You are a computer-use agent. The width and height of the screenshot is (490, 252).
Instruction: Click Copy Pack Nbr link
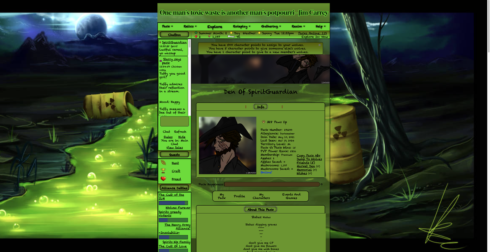click(309, 156)
